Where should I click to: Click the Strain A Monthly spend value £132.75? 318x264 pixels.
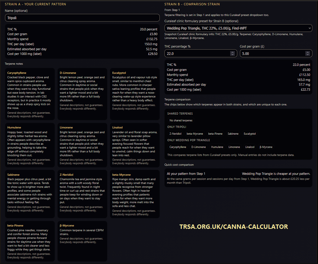pos(152,39)
